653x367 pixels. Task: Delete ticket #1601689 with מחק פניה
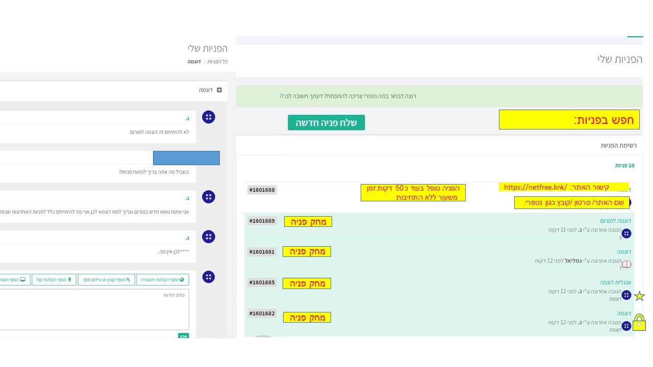[308, 222]
